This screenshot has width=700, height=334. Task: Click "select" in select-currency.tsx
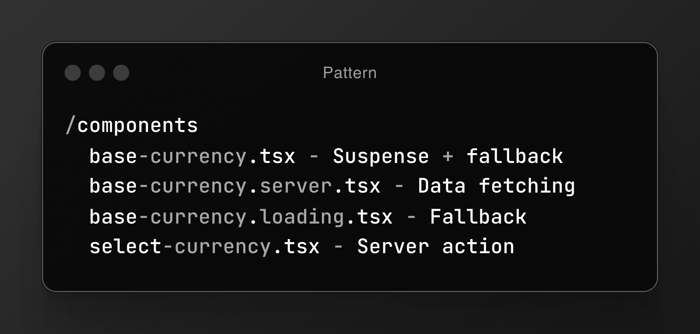pyautogui.click(x=125, y=246)
